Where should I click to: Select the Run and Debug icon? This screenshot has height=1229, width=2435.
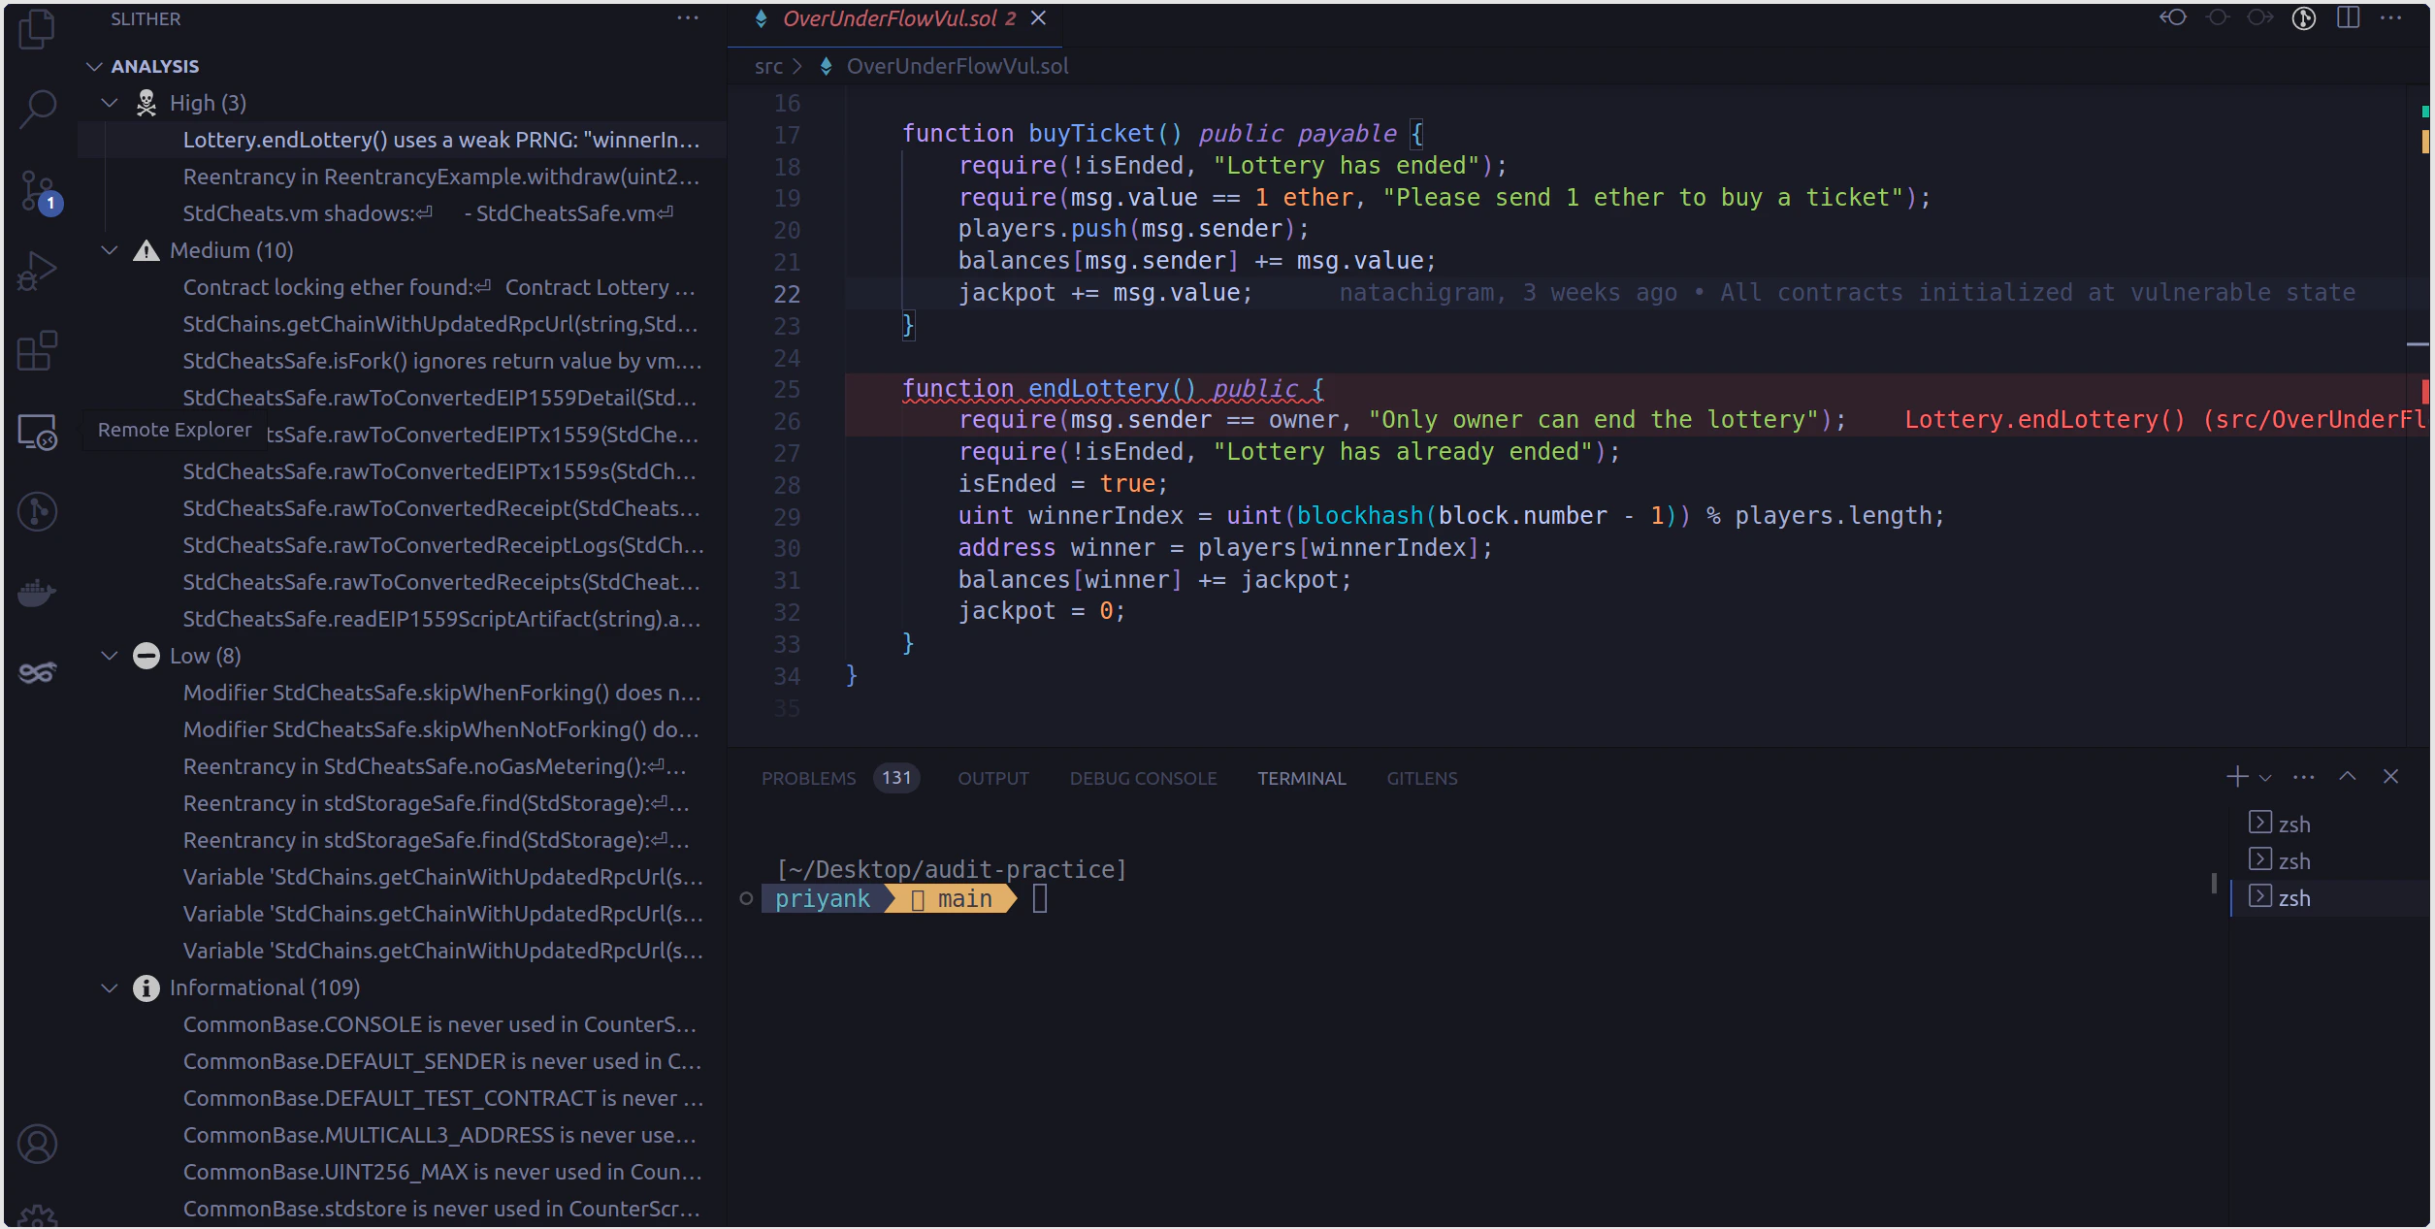(37, 270)
